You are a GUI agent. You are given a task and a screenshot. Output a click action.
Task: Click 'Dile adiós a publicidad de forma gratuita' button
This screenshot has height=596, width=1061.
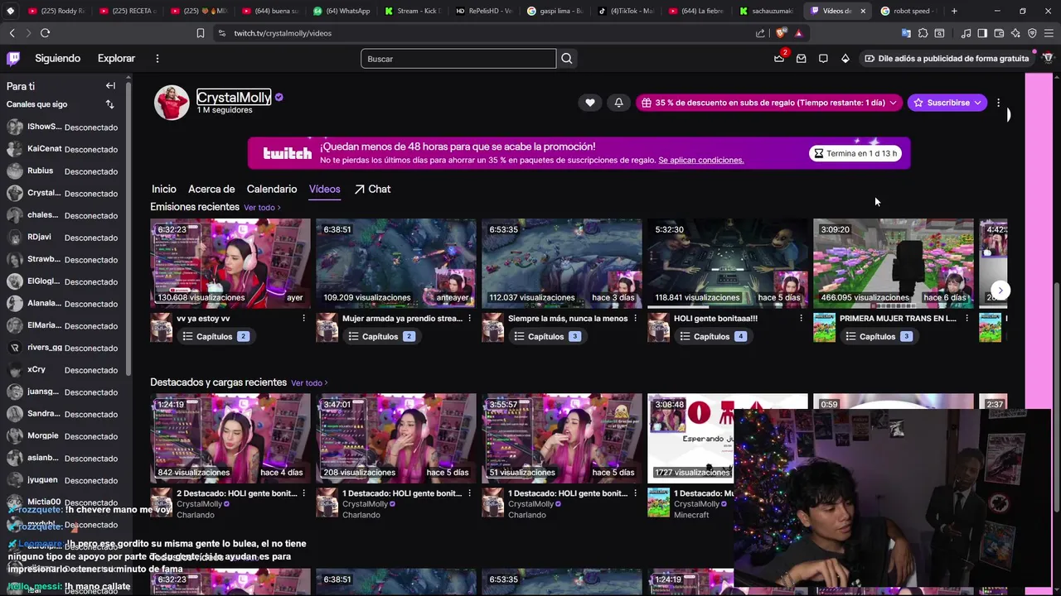coord(947,58)
